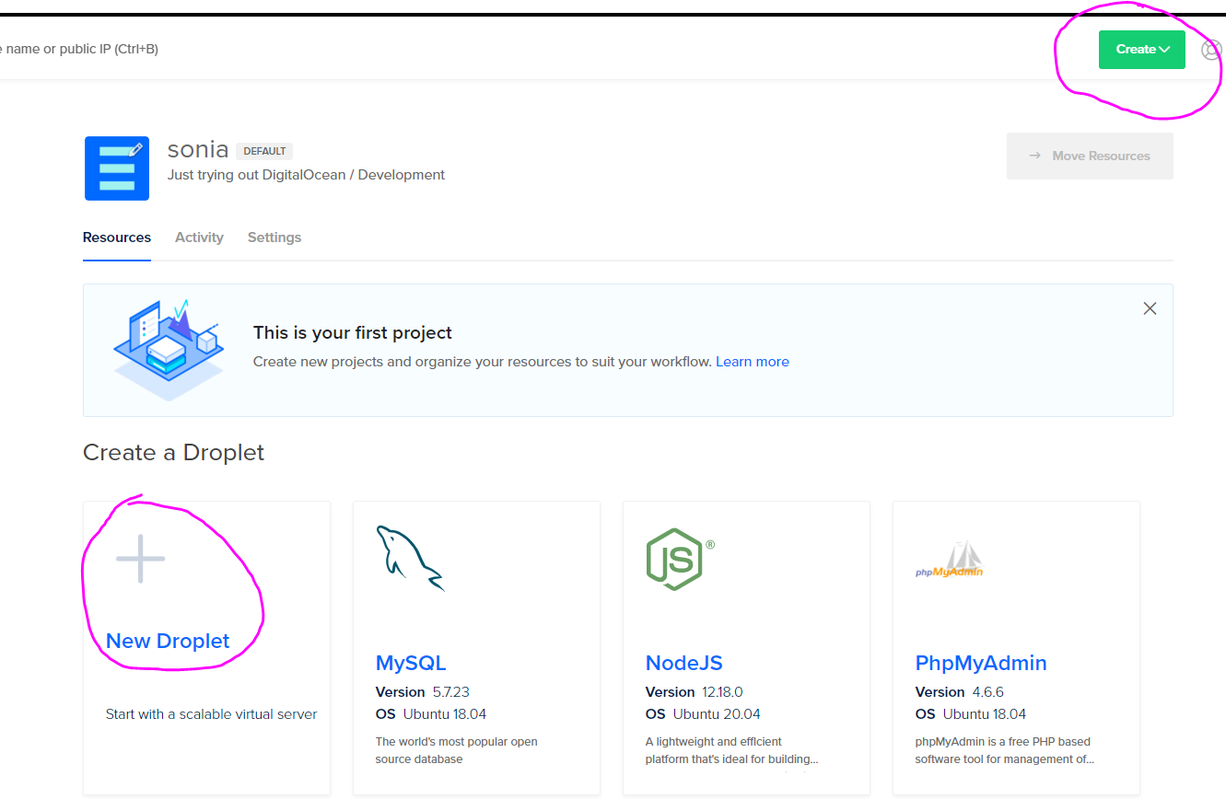Click MySQL Version 5.7.23 text
The width and height of the screenshot is (1226, 799).
[x=423, y=692]
